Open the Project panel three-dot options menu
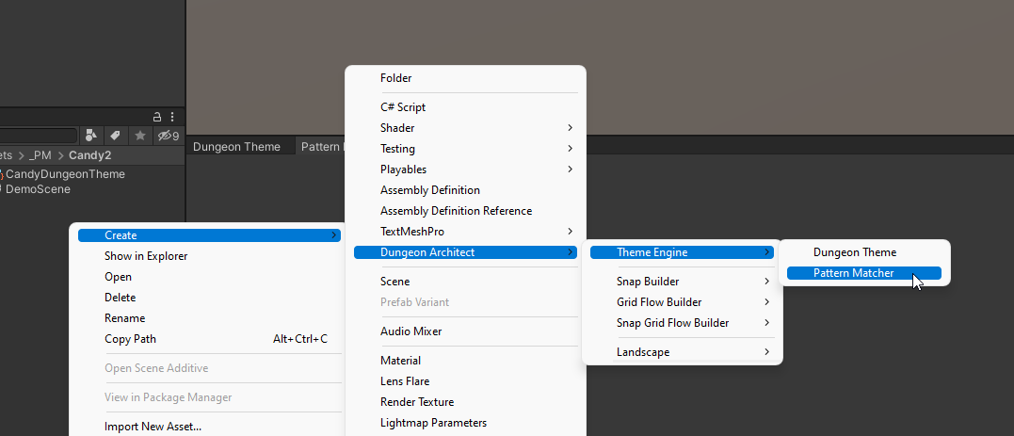Screen dimensions: 1014x436 (x=172, y=117)
